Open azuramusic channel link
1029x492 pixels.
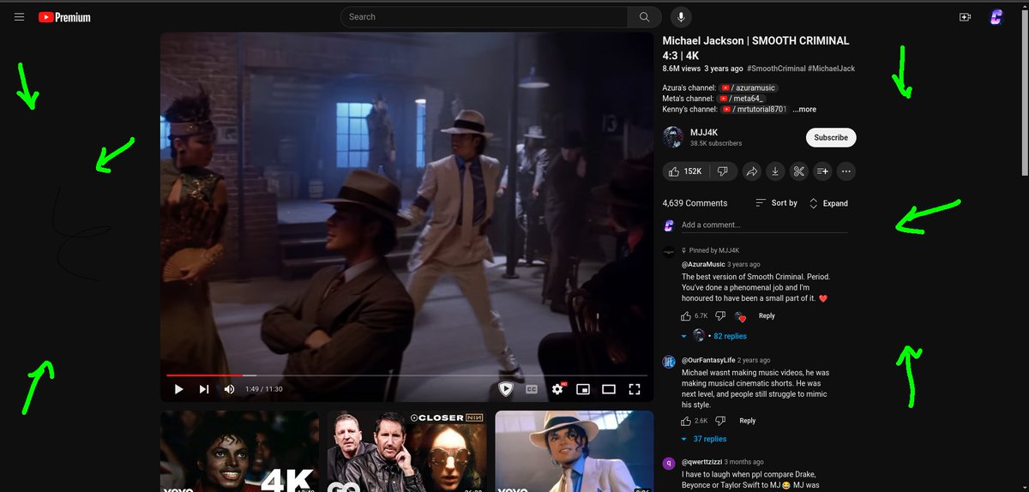(749, 87)
